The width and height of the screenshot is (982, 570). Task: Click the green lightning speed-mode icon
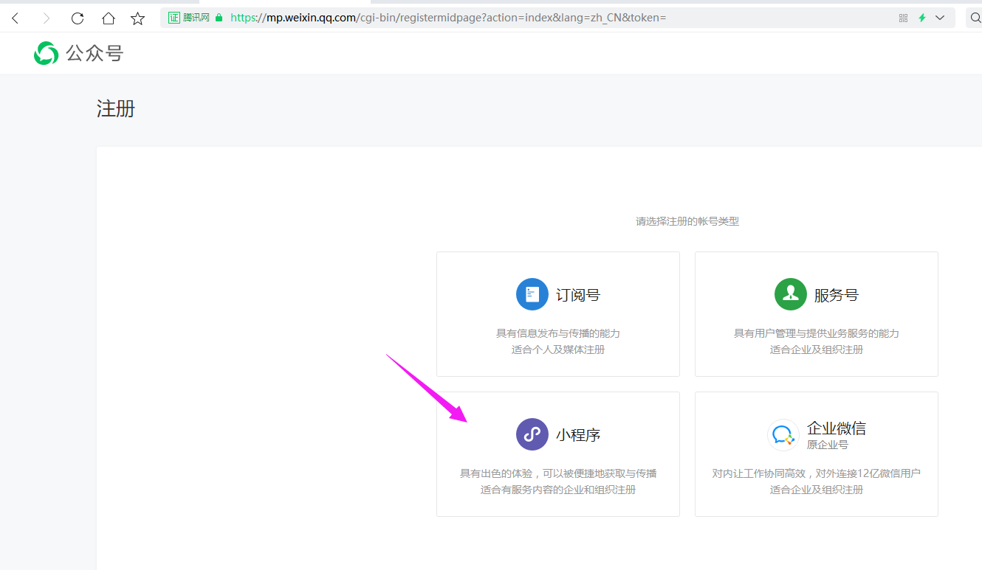[x=922, y=18]
